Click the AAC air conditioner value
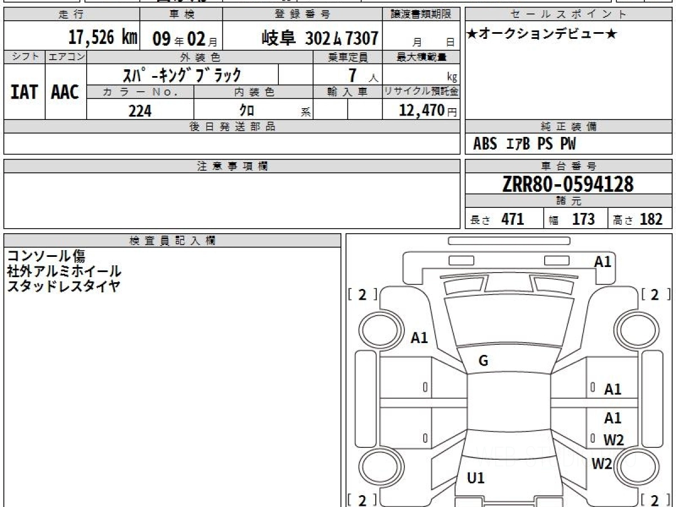The width and height of the screenshot is (676, 507). (65, 92)
